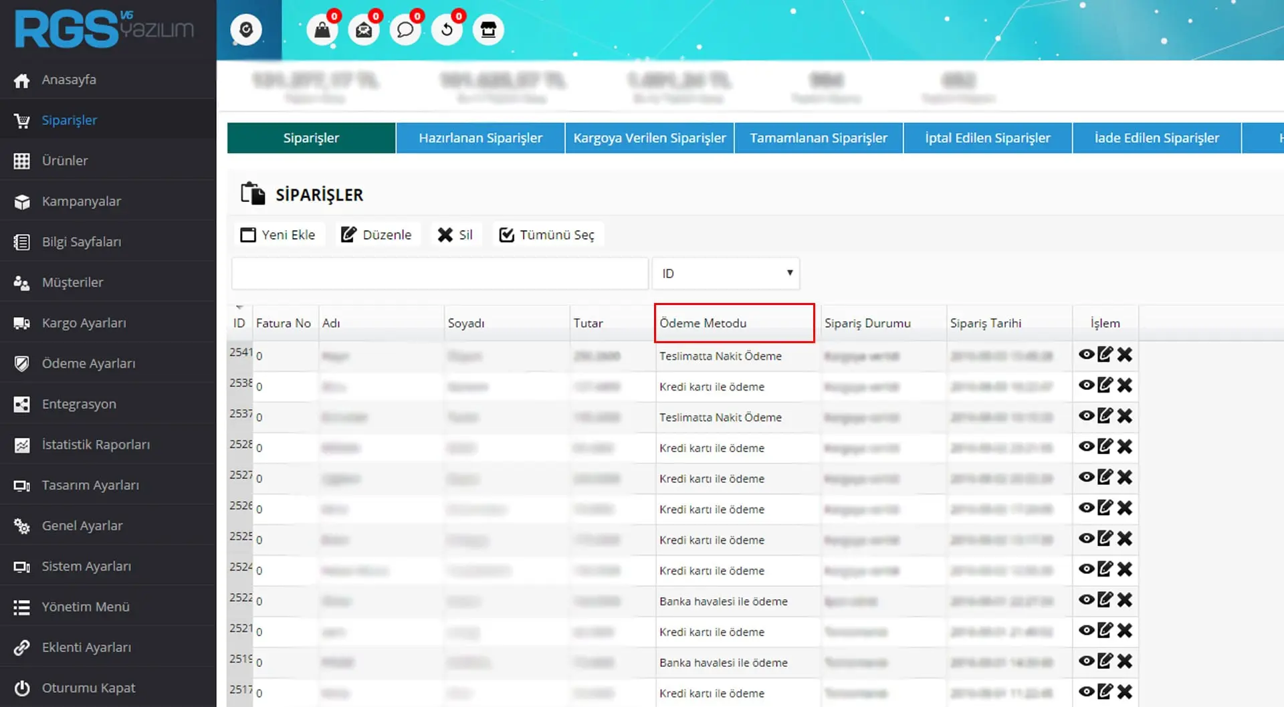1284x707 pixels.
Task: Open Ürünler in the sidebar menu
Action: 65,161
